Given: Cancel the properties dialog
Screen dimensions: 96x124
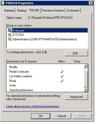Looking at the screenshot, I should 62,116.
